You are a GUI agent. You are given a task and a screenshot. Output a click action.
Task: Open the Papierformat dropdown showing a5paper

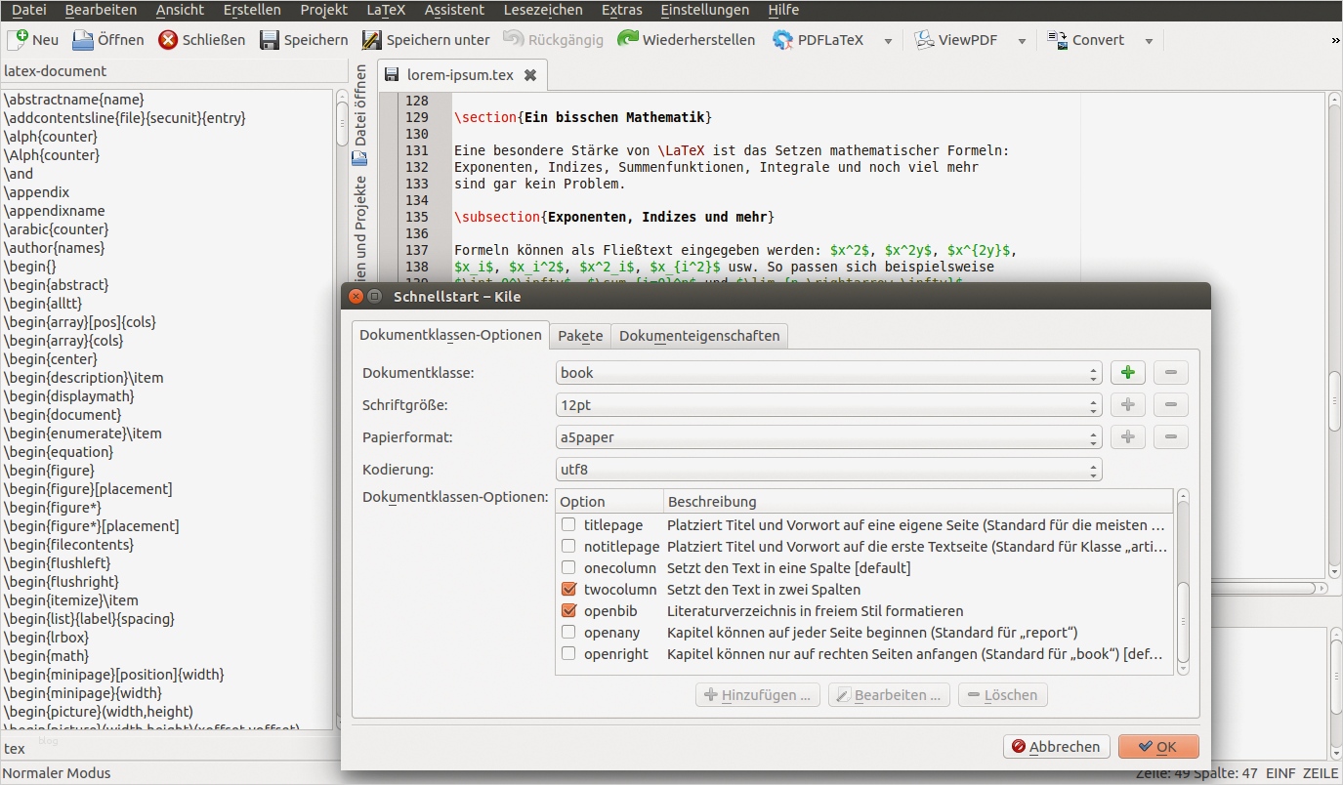[x=827, y=437]
